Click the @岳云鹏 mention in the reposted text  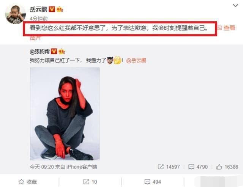pos(136,60)
